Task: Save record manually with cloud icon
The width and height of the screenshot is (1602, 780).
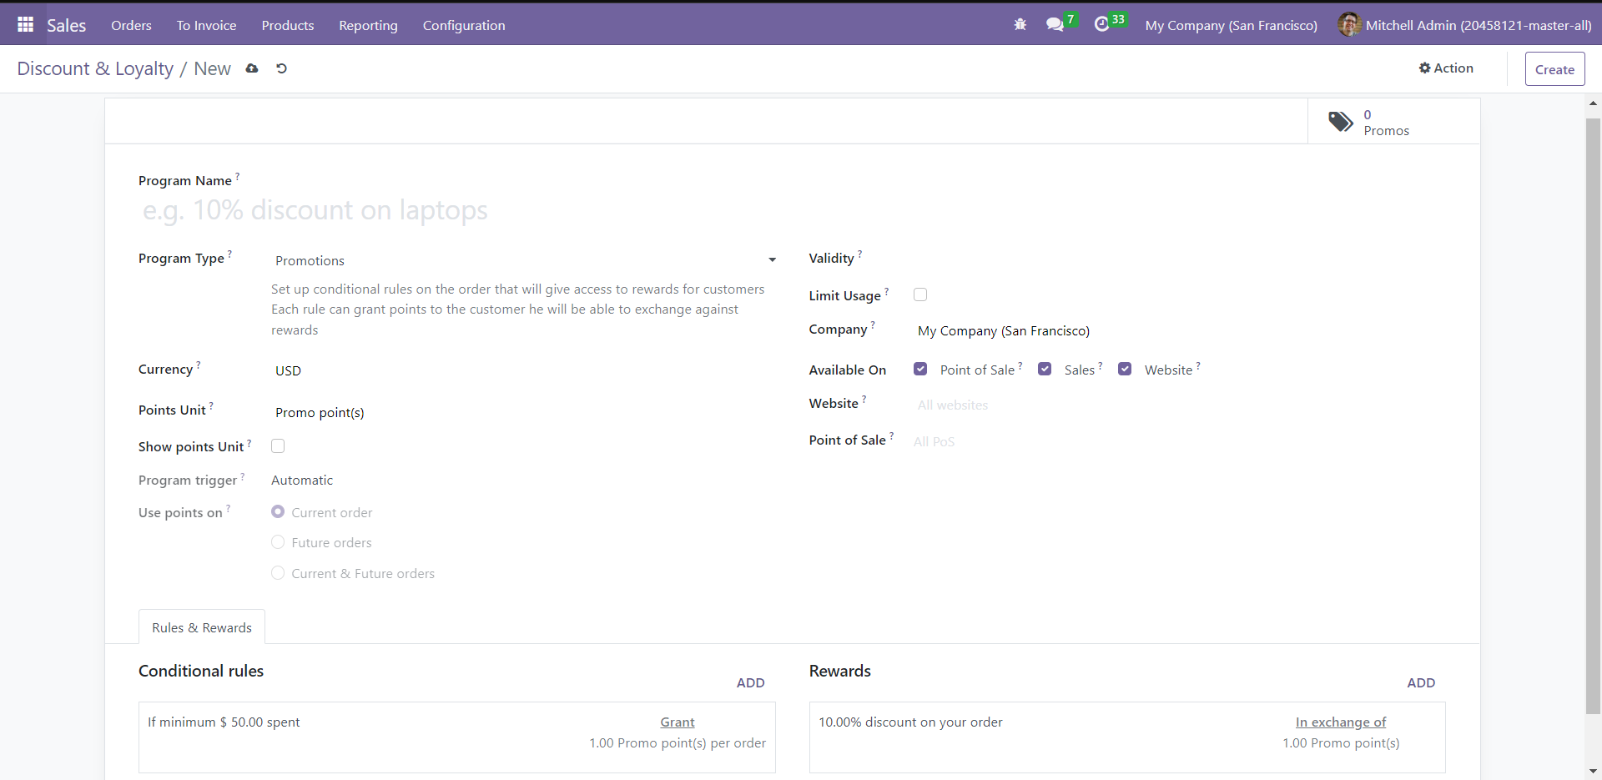Action: pyautogui.click(x=252, y=68)
